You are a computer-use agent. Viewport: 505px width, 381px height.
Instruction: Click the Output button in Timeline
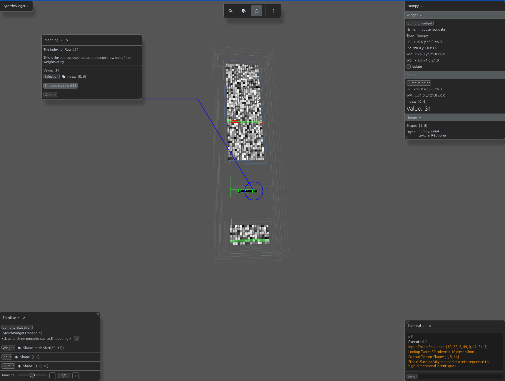[x=8, y=366]
